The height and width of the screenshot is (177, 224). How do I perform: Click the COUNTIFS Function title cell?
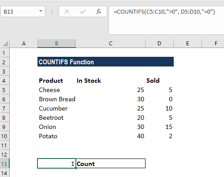click(x=105, y=62)
